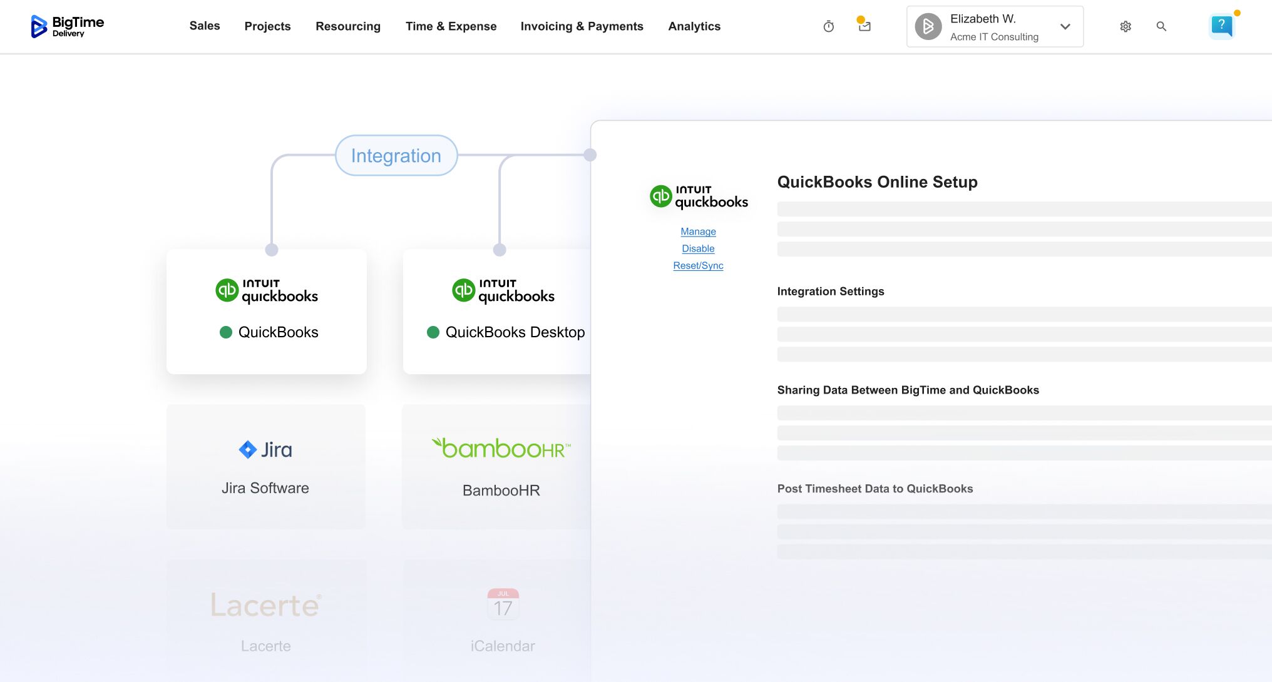Switch to the Analytics section
The width and height of the screenshot is (1272, 682).
tap(694, 26)
